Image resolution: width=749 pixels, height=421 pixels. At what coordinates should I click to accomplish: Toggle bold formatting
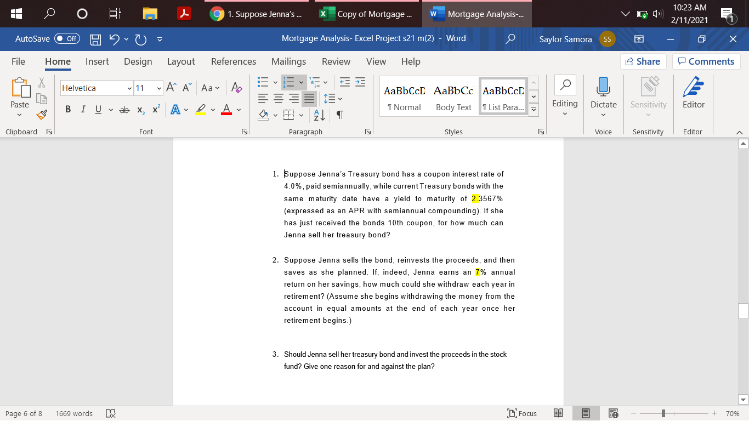coord(67,109)
